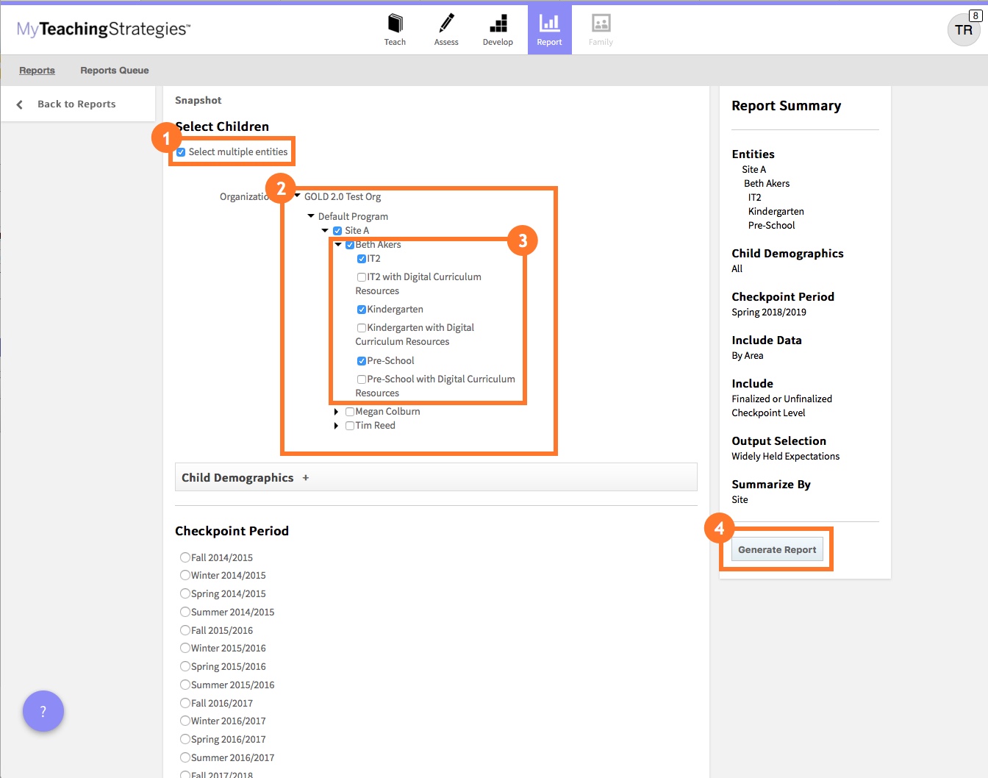Uncheck the Select multiple entities checkbox
The width and height of the screenshot is (988, 778).
[x=180, y=151]
